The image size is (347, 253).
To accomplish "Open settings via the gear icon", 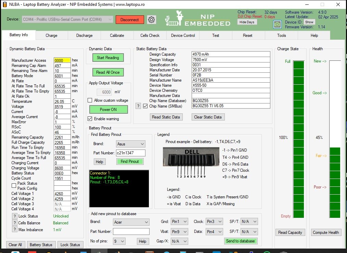I will [152, 19].
